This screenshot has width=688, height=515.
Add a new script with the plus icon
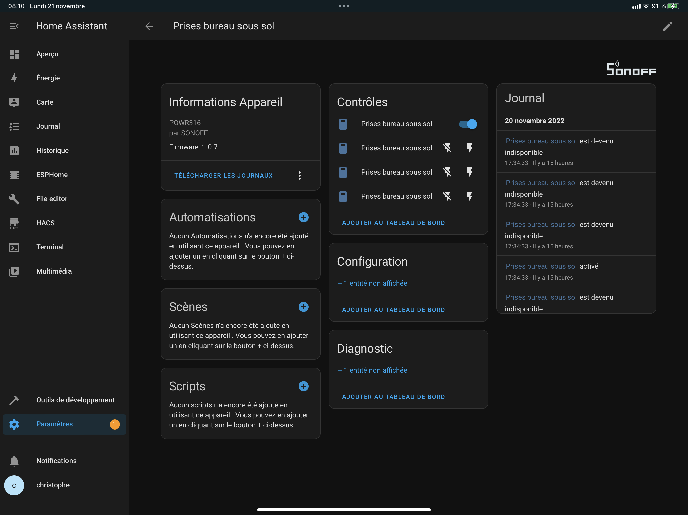[303, 386]
